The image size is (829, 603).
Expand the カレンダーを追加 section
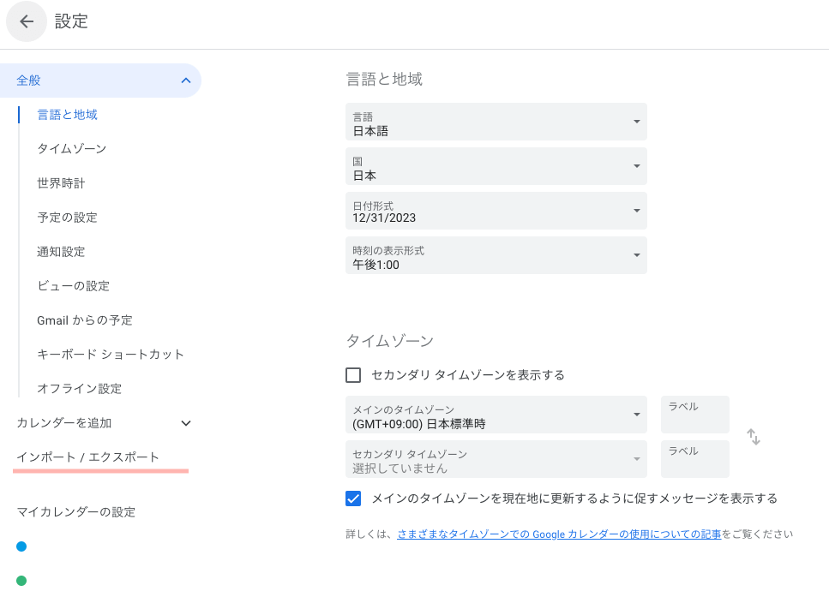coord(185,423)
